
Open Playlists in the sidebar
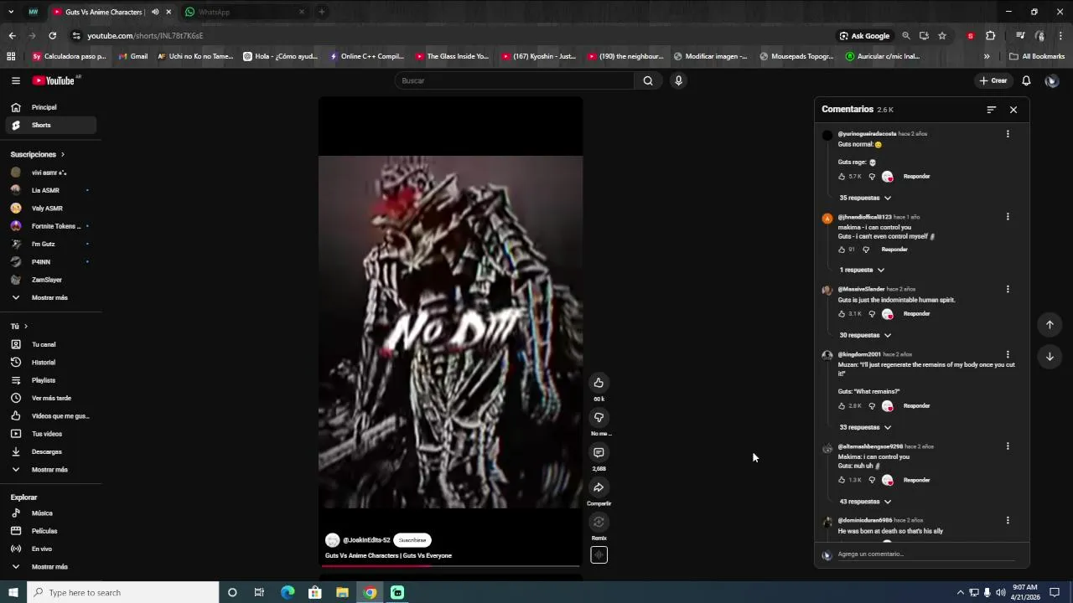click(x=50, y=380)
